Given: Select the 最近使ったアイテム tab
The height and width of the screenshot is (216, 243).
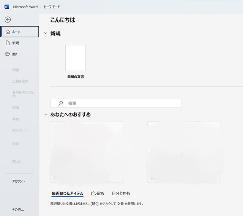Looking at the screenshot, I should pos(67,194).
